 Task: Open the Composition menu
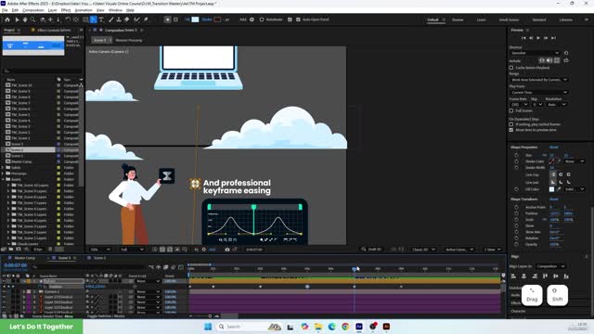(33, 10)
